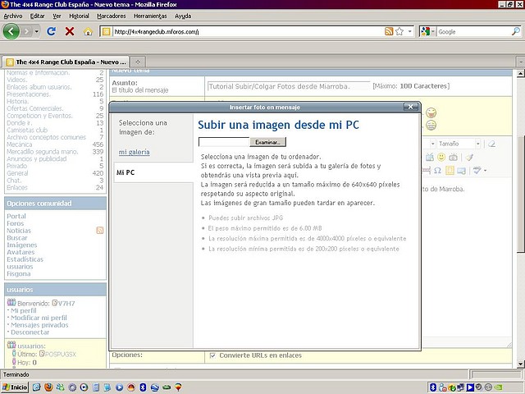This screenshot has height=394, width=525.
Task: Click Modificar mi perfil link
Action: click(39, 318)
